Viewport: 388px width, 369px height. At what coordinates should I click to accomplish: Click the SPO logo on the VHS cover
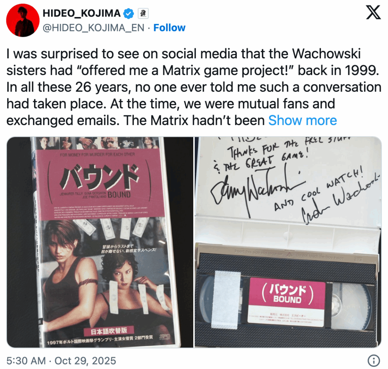(164, 336)
